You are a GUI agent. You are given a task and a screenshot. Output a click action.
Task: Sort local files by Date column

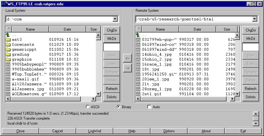point(67,29)
